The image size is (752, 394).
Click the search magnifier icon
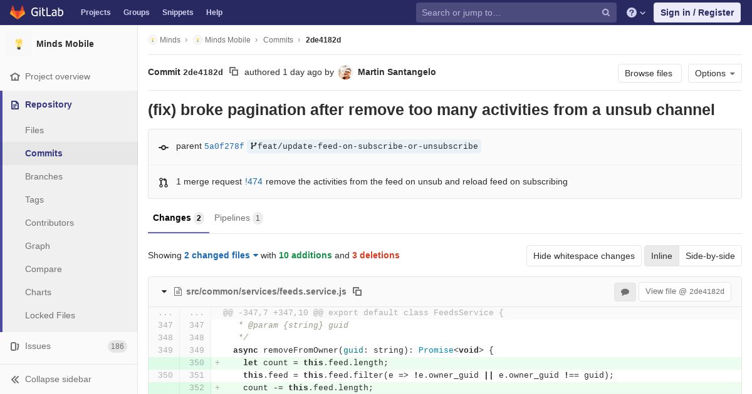tap(606, 13)
